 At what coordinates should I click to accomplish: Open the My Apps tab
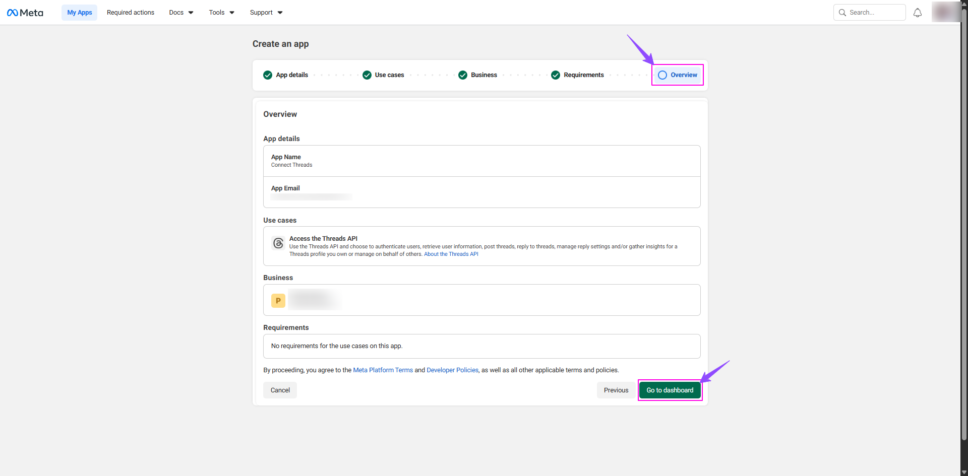tap(80, 13)
